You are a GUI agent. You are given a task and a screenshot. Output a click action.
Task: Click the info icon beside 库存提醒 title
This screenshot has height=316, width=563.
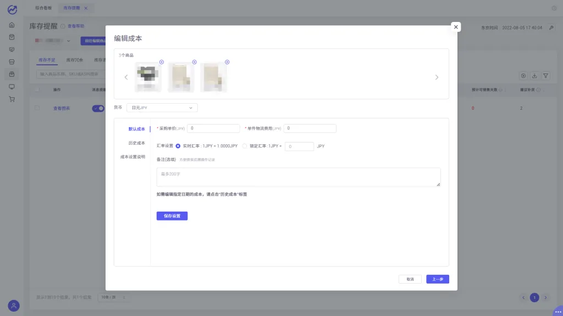coord(63,26)
